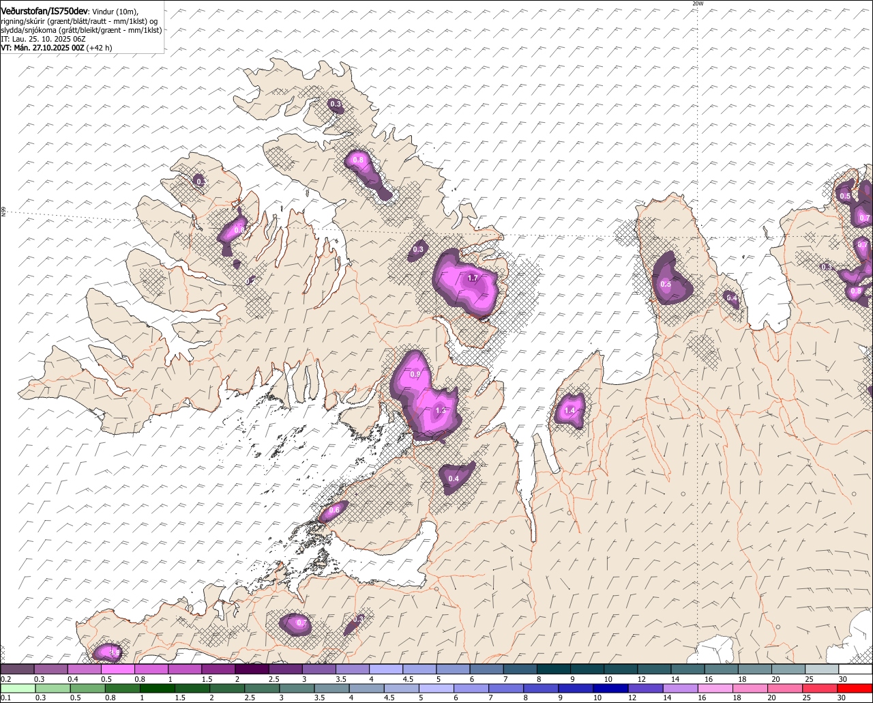Click the 0.1 tick label on bottom scale
873x703 pixels.
(6, 698)
